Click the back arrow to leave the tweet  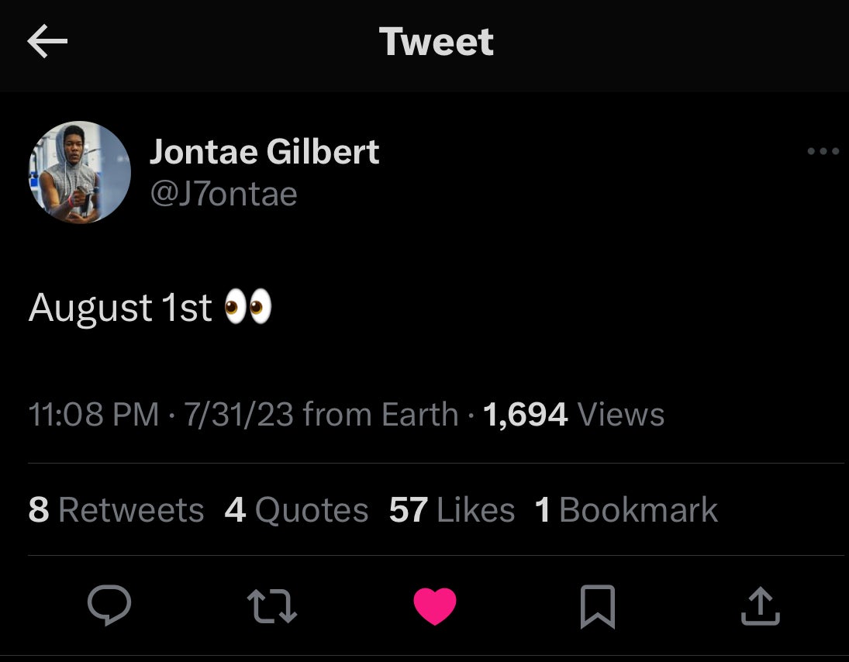tap(48, 41)
